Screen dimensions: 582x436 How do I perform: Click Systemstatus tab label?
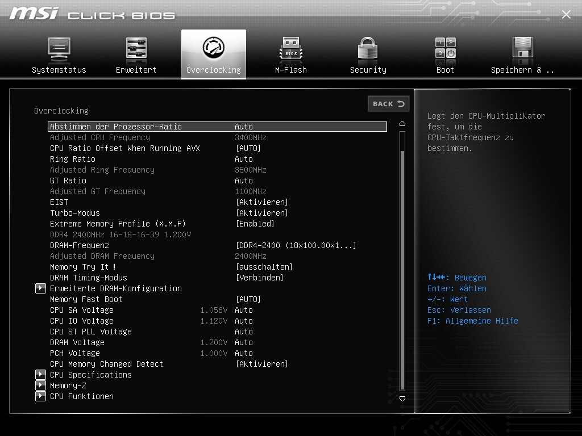[x=59, y=70]
